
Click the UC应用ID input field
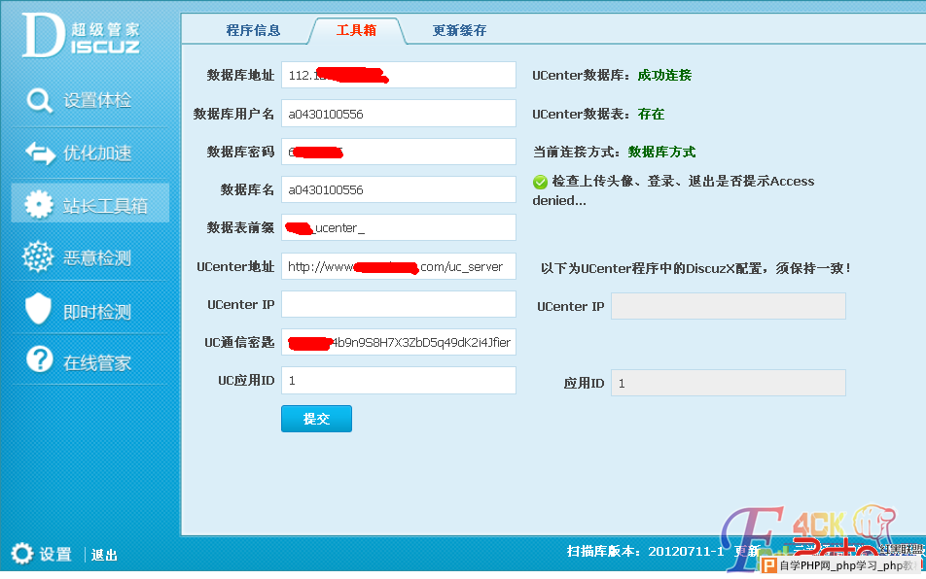pos(399,380)
